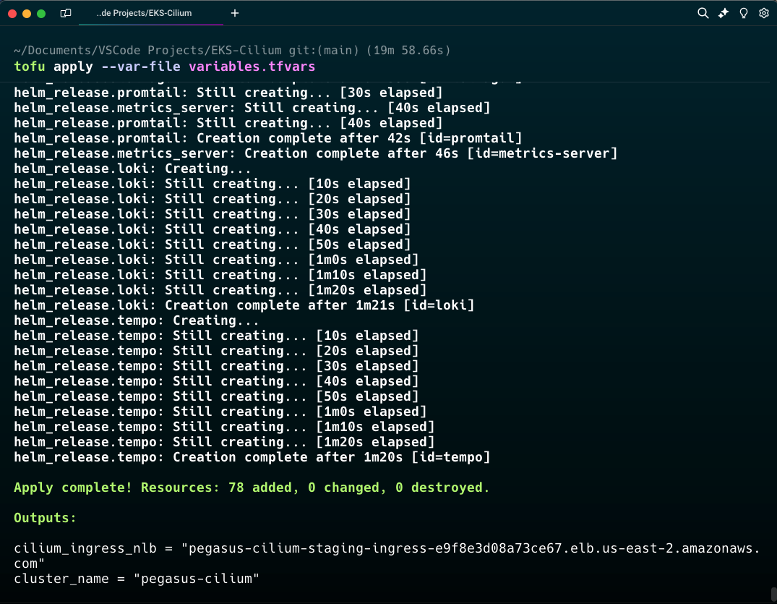
Task: Click the tempo "Creation complete" line
Action: [x=252, y=457]
